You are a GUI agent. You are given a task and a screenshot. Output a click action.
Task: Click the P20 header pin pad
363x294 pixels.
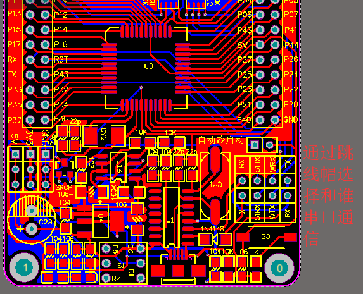(275, 105)
